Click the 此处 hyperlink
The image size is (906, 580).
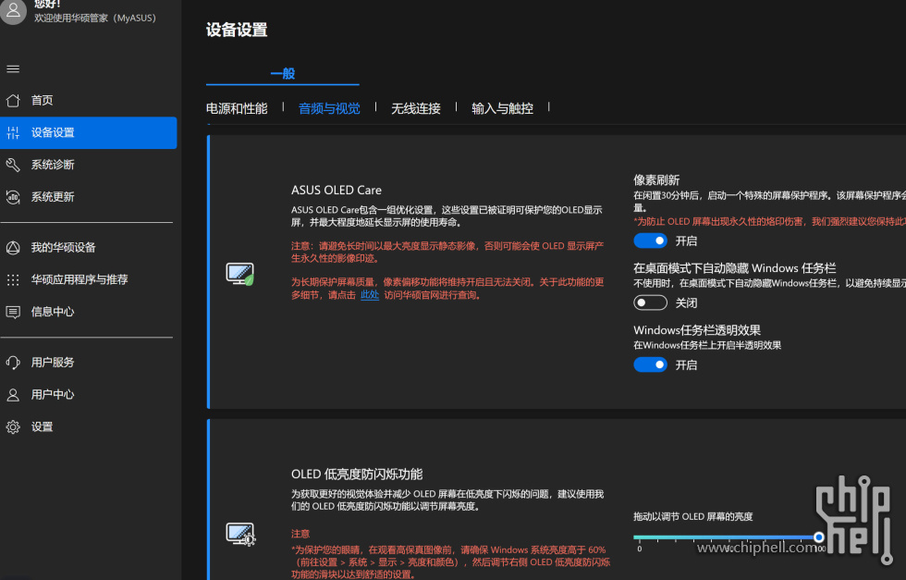pyautogui.click(x=370, y=295)
